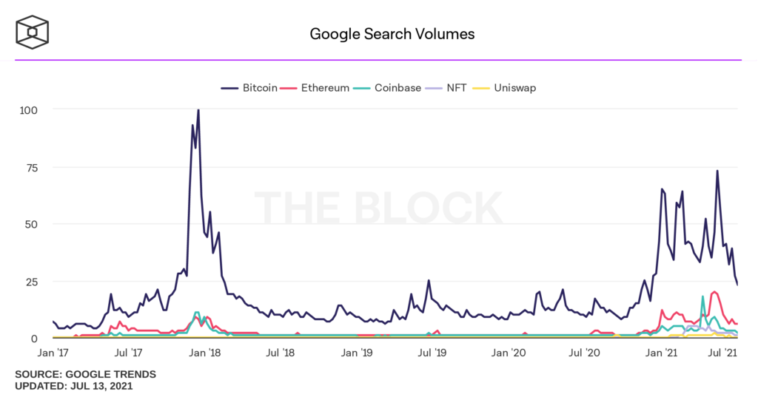Click THE BLOCK watermark in chart
This screenshot has height=397, width=758.
379,207
